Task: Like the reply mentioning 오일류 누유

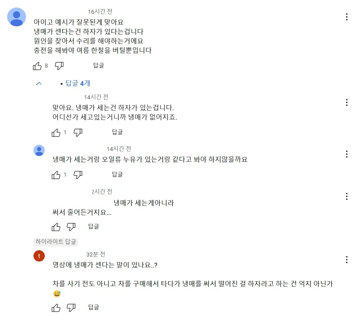Action: point(56,174)
